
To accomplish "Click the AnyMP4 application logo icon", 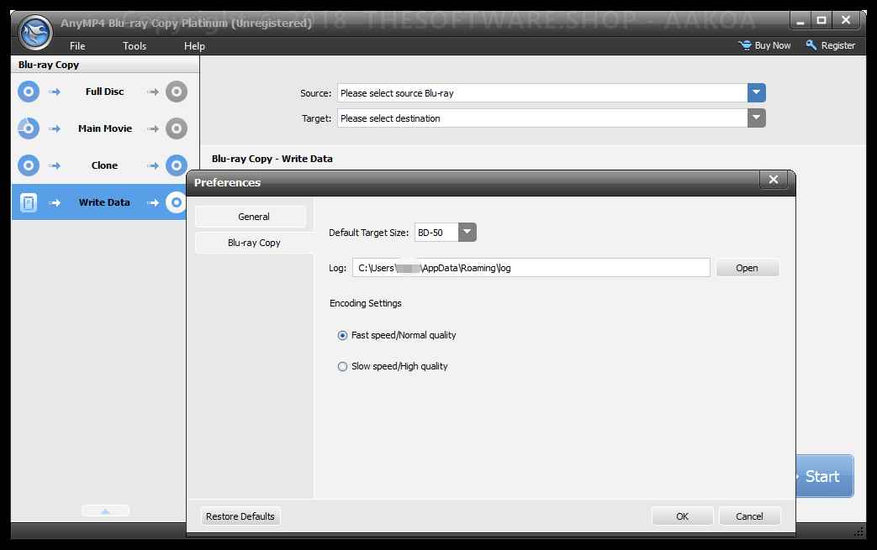I will tap(35, 33).
